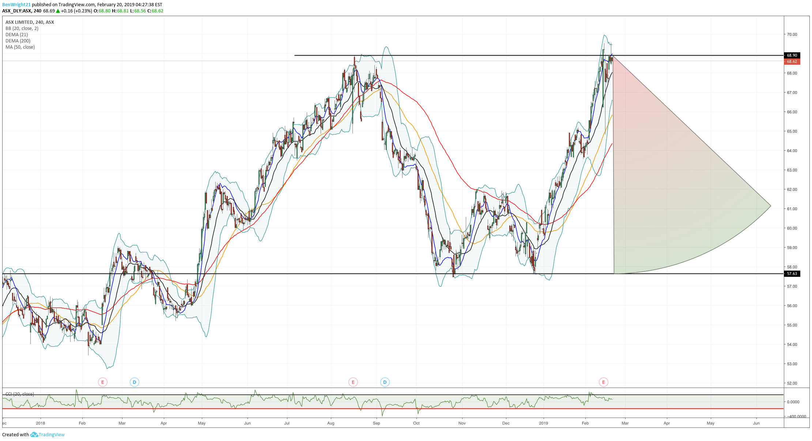The height and width of the screenshot is (441, 812).
Task: Open the BenWright21 author profile link
Action: pyautogui.click(x=16, y=5)
